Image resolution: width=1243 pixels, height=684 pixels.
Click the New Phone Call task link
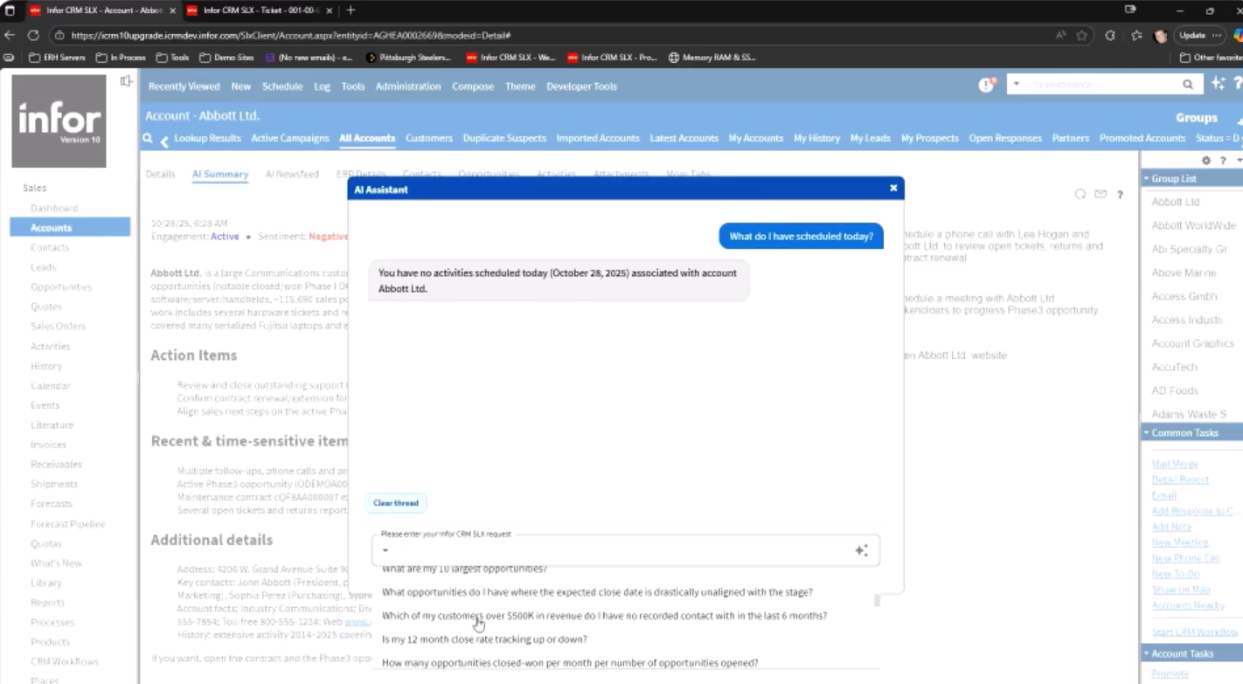1185,558
